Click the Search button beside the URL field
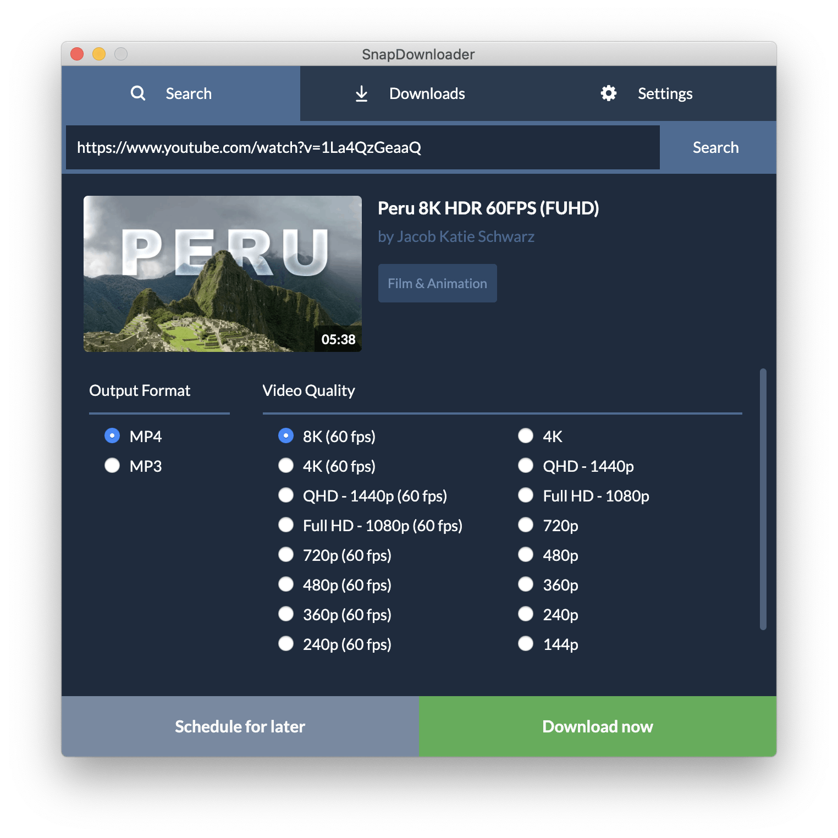 (x=715, y=147)
